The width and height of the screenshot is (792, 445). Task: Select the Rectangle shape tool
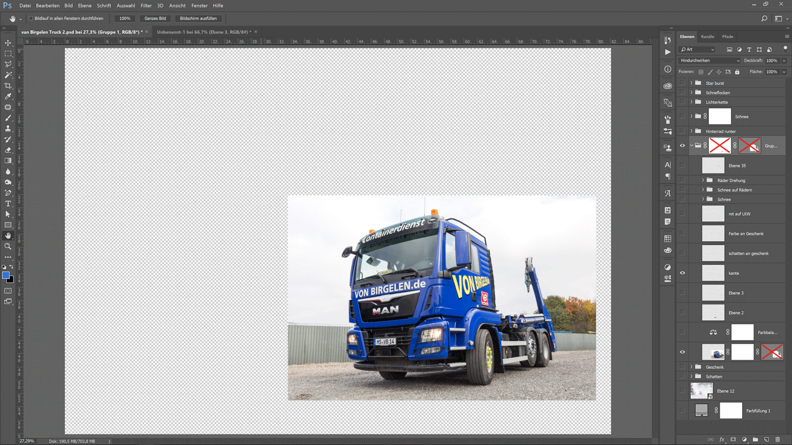(x=8, y=225)
